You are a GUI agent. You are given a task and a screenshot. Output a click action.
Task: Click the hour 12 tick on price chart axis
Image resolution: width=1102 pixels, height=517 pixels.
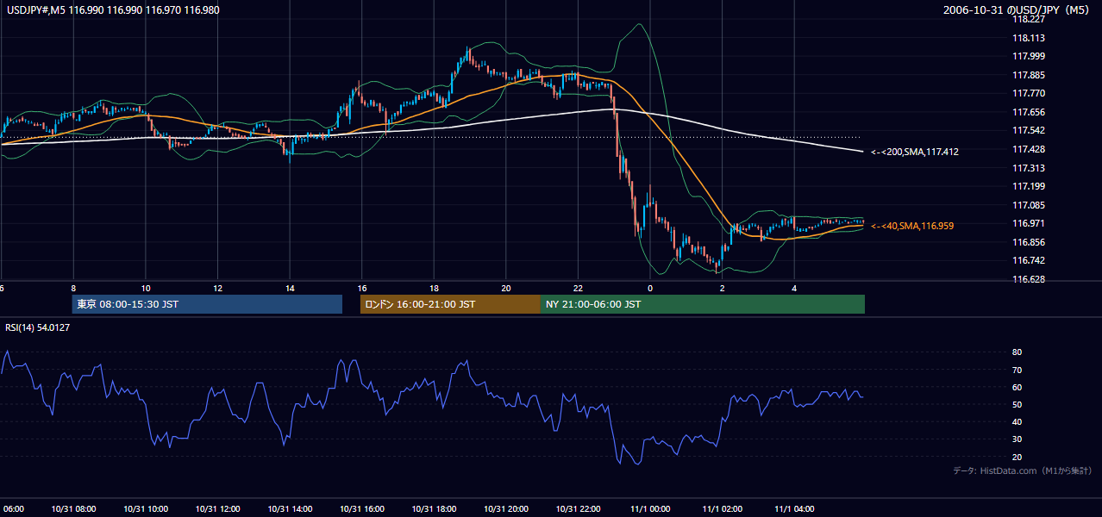[218, 288]
